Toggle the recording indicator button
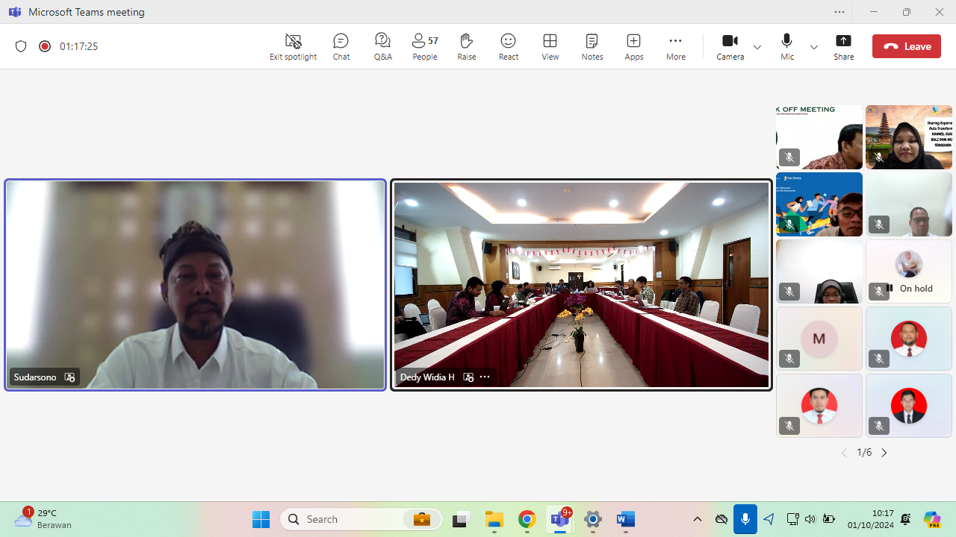The width and height of the screenshot is (956, 537). coord(45,46)
